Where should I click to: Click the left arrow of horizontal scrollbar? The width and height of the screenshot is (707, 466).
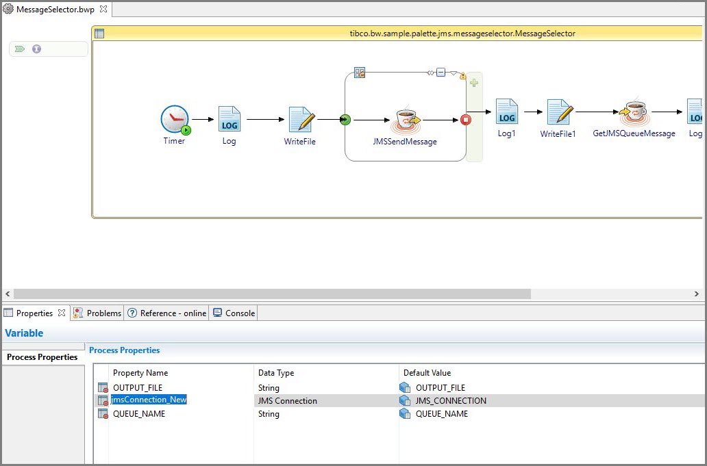click(x=8, y=294)
